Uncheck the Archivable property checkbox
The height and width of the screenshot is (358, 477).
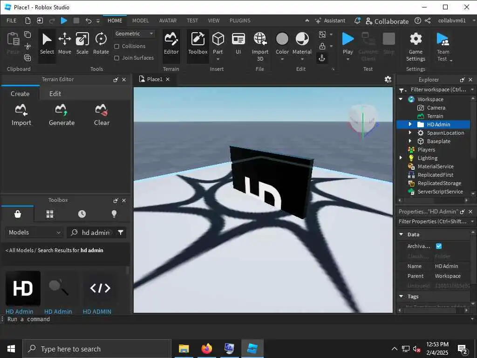(x=439, y=246)
